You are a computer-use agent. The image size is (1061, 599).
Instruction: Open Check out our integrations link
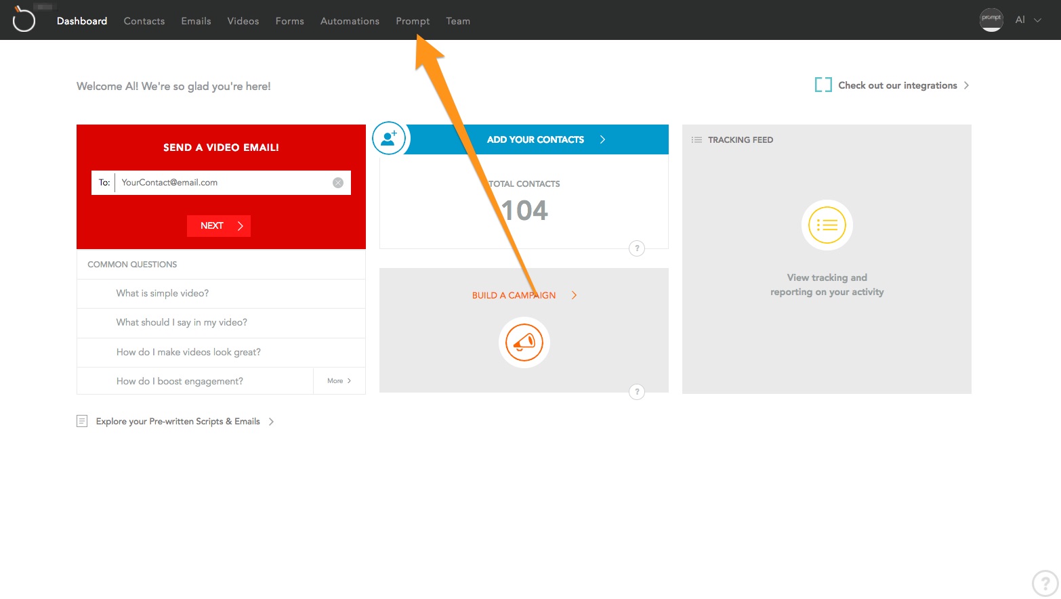(898, 85)
